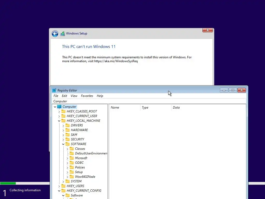Click the Windows Setup installer icon
The width and height of the screenshot is (265, 199).
[x=63, y=33]
